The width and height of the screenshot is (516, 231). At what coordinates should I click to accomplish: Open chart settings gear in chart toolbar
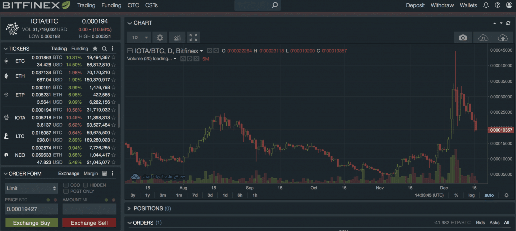point(160,37)
